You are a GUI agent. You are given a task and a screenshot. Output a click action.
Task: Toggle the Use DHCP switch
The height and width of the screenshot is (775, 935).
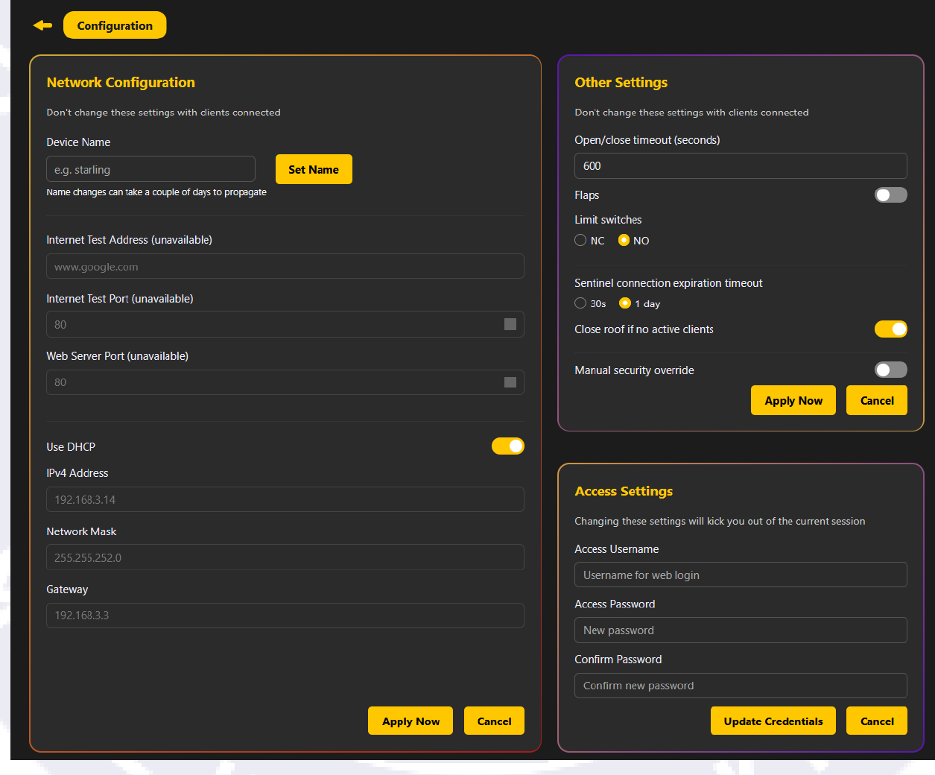tap(508, 446)
